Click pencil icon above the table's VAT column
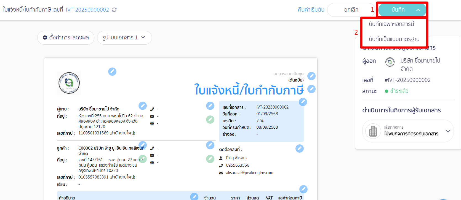The image size is (461, 200). pyautogui.click(x=303, y=189)
